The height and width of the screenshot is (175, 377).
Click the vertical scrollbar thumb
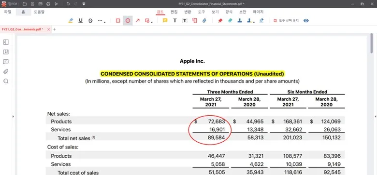[372, 43]
